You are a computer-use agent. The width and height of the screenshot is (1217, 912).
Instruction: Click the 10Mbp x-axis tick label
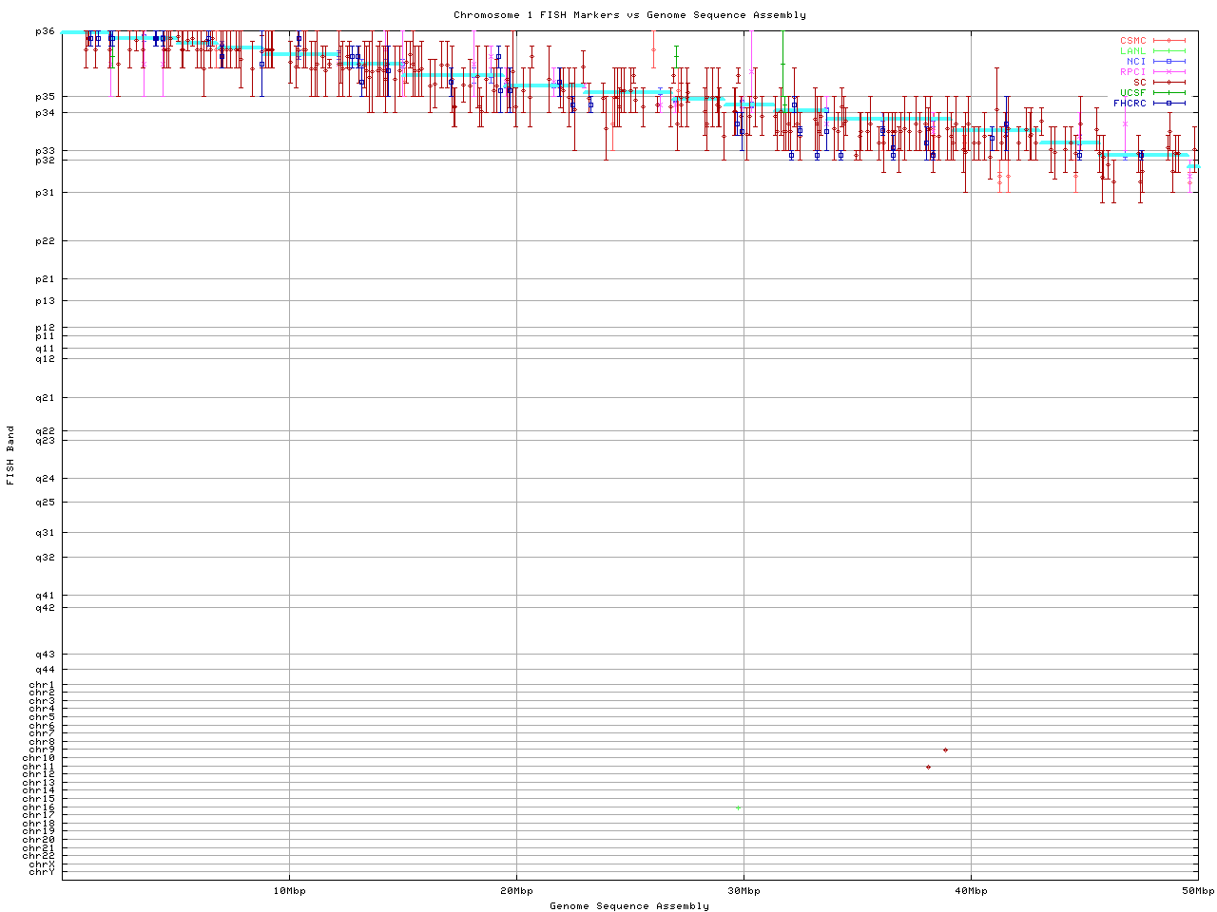289,891
